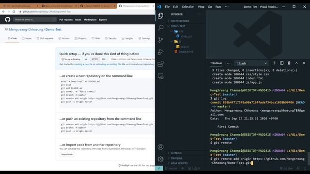Click the remote window indicator in status bar
This screenshot has height=174, width=310.
159,168
